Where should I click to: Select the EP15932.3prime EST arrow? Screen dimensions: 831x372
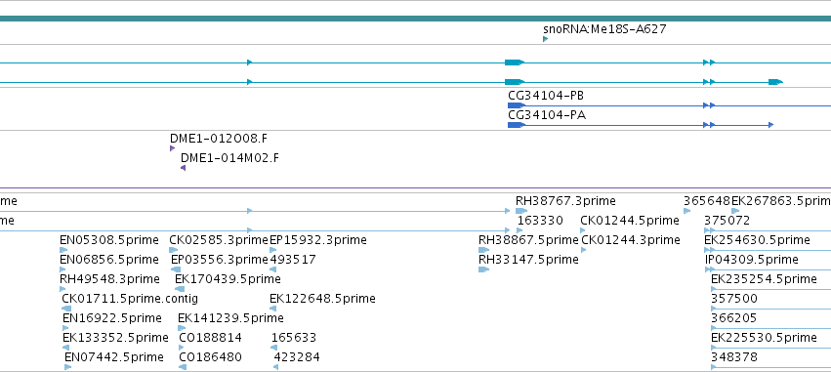pos(273,250)
